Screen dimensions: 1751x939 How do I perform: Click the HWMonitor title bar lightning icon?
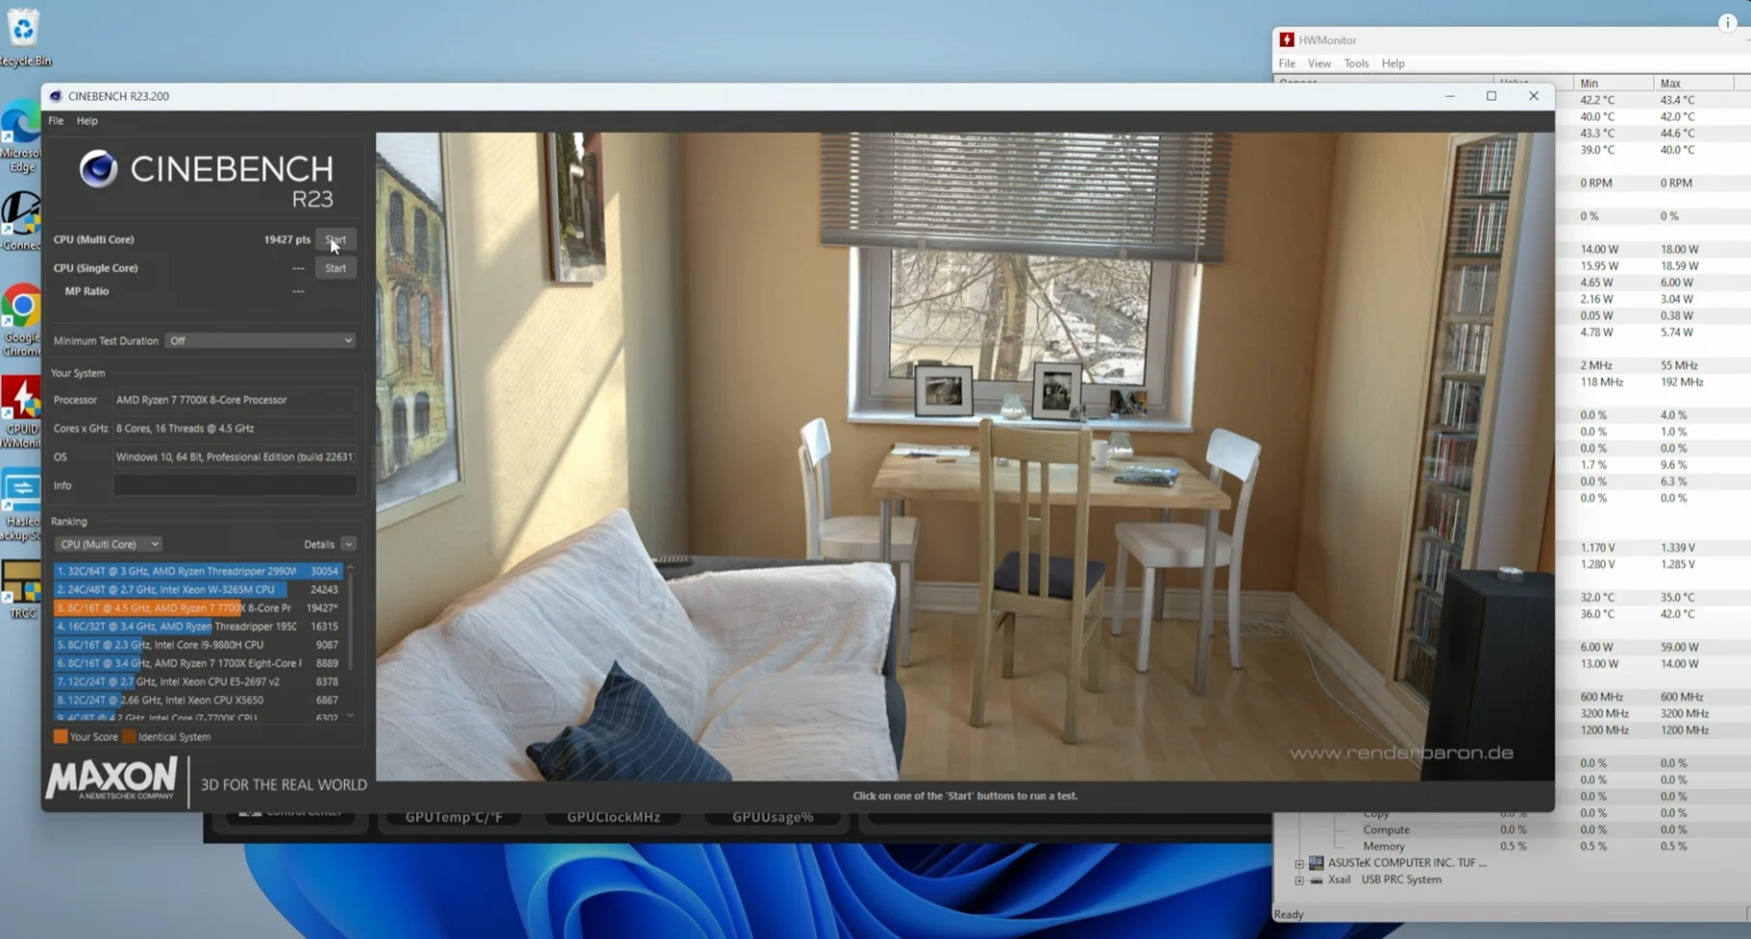coord(1287,40)
